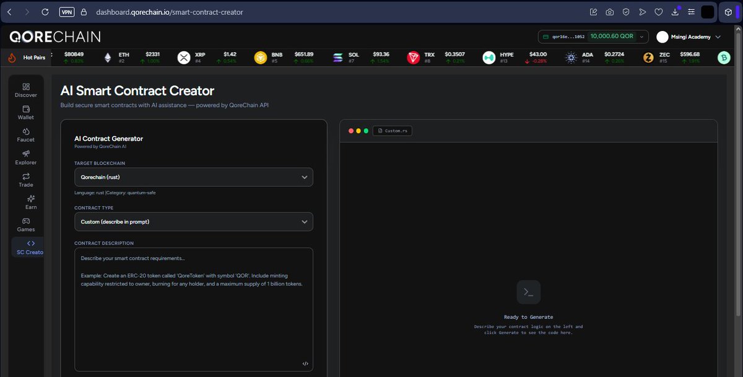
Task: Click the browser snapshot camera icon
Action: point(609,12)
